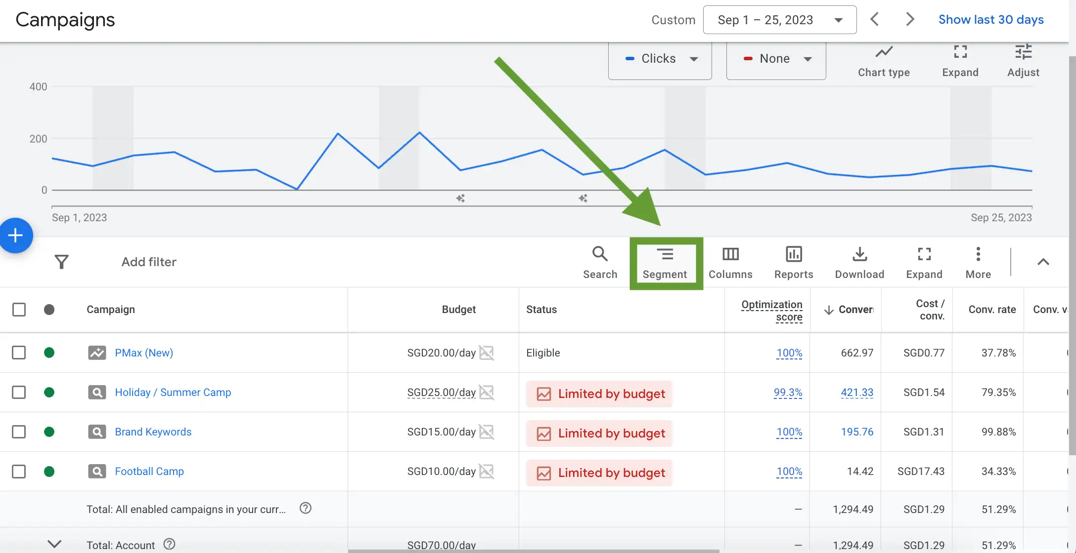Sort by Budget column header
Screen dimensions: 1076x553
(x=458, y=310)
